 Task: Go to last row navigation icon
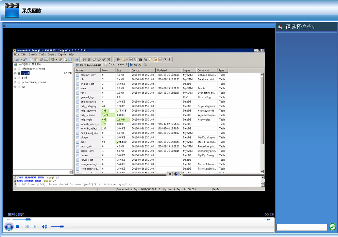pyautogui.click(x=89, y=59)
